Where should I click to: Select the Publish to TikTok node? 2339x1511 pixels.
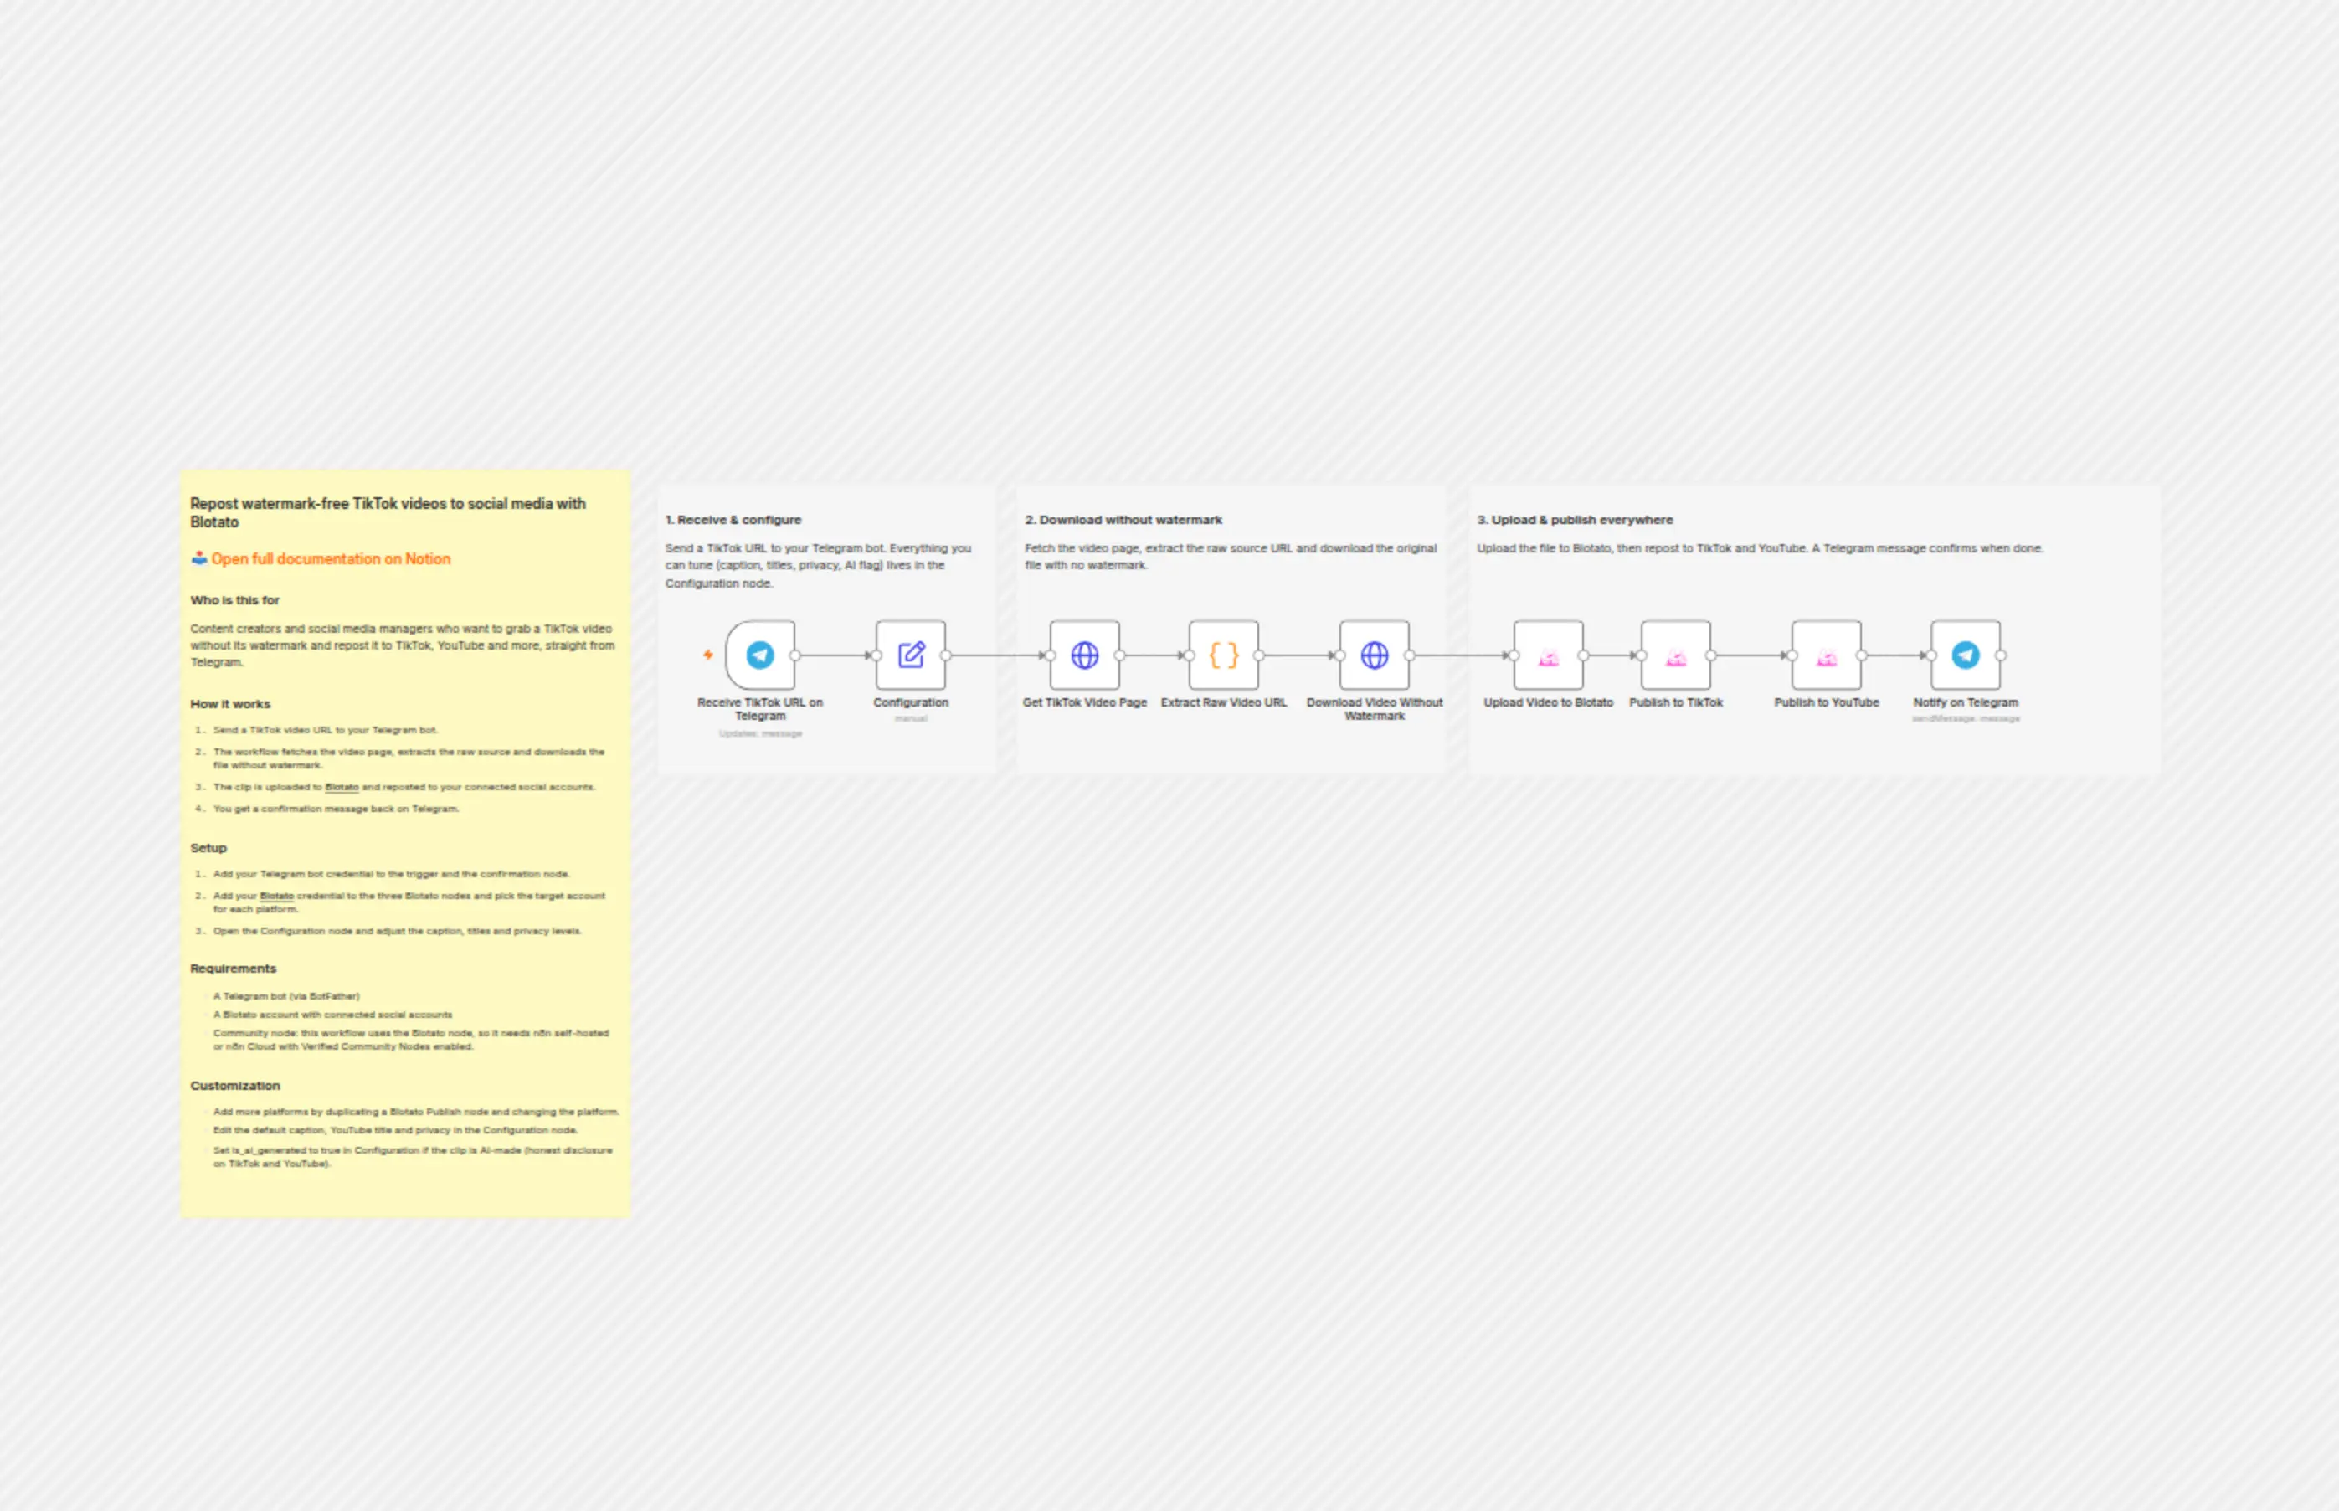(1676, 655)
